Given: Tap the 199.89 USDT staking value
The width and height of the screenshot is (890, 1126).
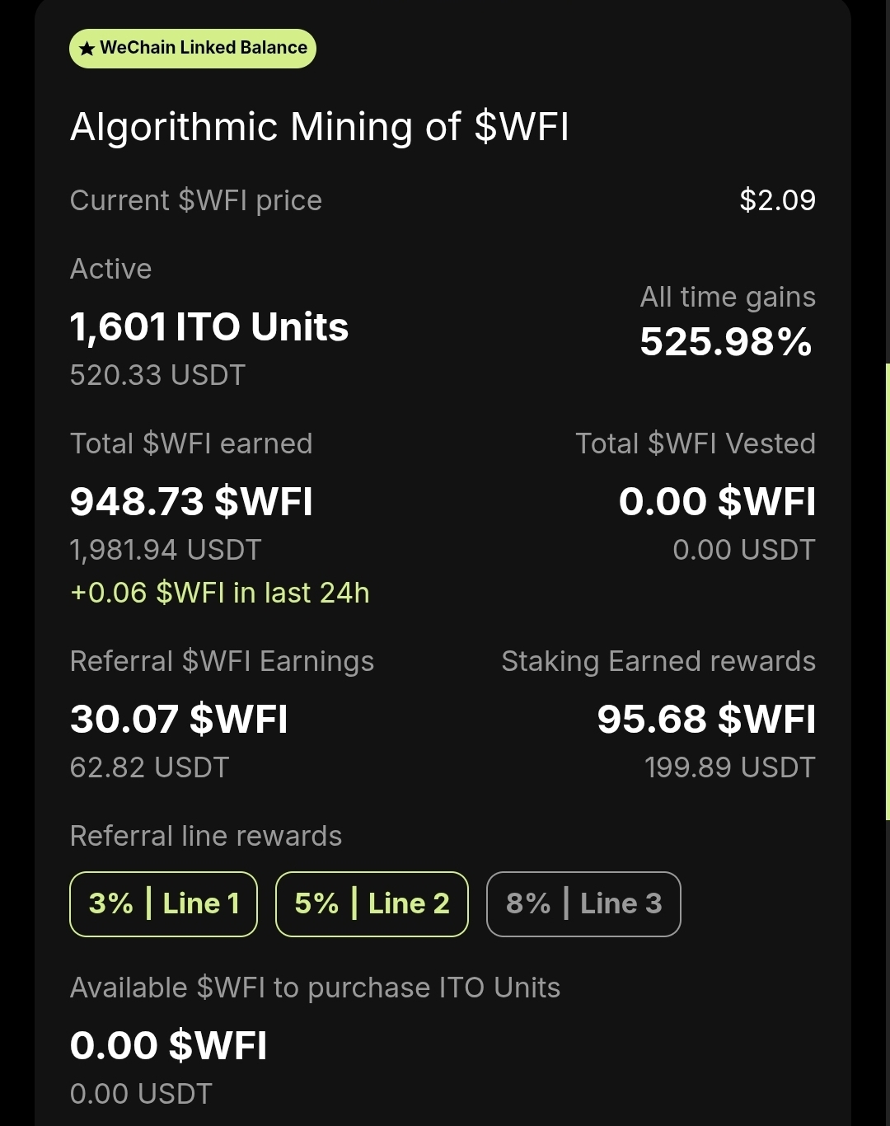Looking at the screenshot, I should pos(729,767).
